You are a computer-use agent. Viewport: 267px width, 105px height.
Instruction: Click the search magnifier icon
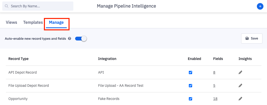tap(6, 6)
